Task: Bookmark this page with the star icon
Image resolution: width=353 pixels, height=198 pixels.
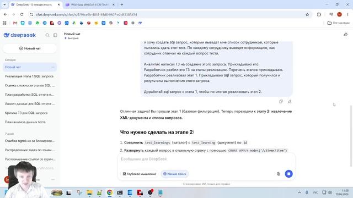Action: tap(307, 14)
